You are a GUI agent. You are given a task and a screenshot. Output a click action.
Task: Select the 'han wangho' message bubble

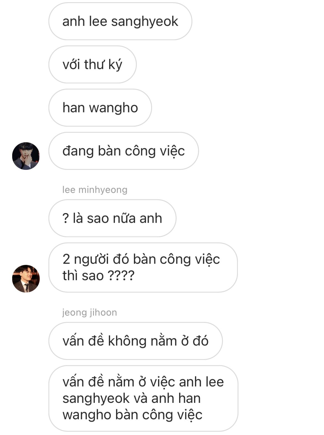[100, 108]
